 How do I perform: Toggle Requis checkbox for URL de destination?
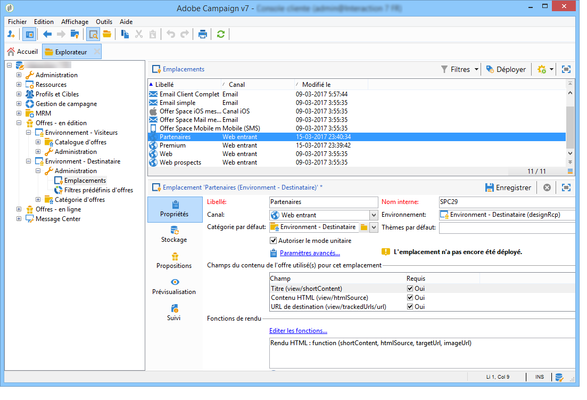coord(410,306)
